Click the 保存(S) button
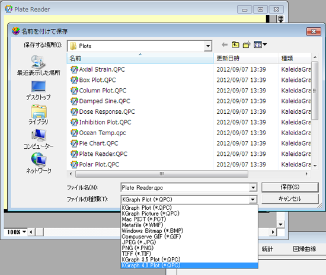The image size is (326, 275). (290, 187)
